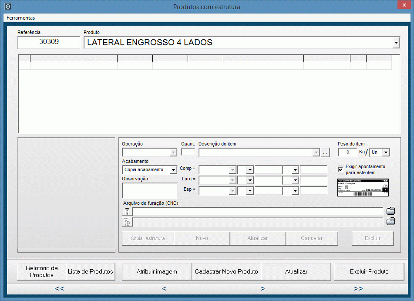Open the second Comp operator dropdown
The height and width of the screenshot is (301, 414).
click(295, 169)
